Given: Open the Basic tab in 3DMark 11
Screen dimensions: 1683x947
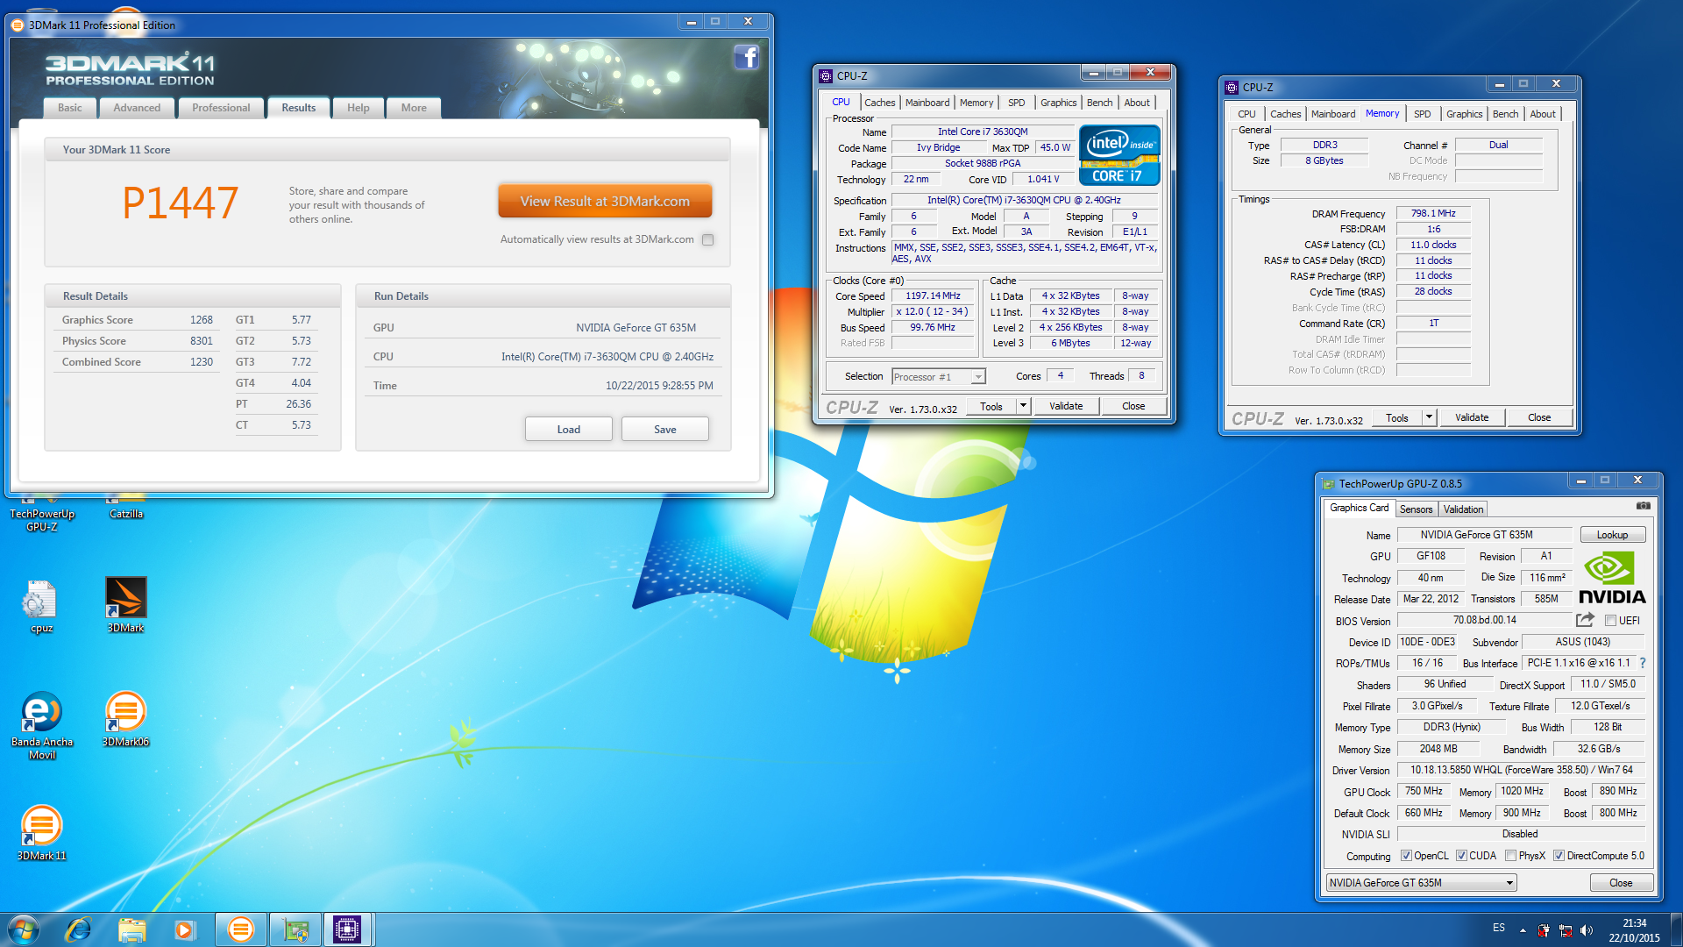Looking at the screenshot, I should 70,108.
